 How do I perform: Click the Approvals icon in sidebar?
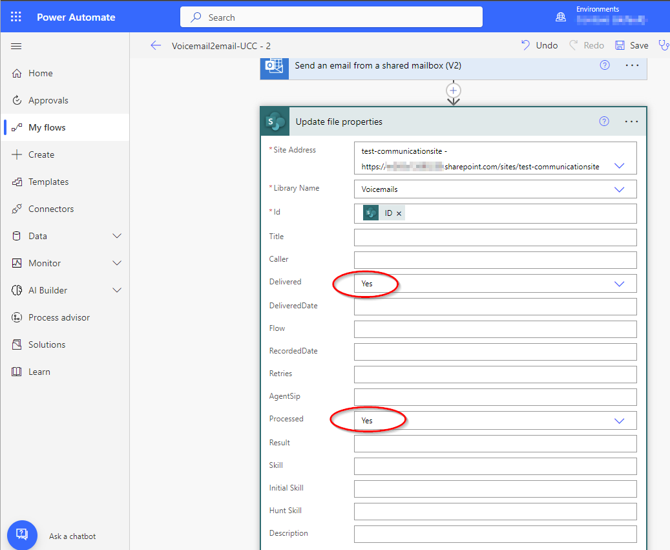pos(17,100)
